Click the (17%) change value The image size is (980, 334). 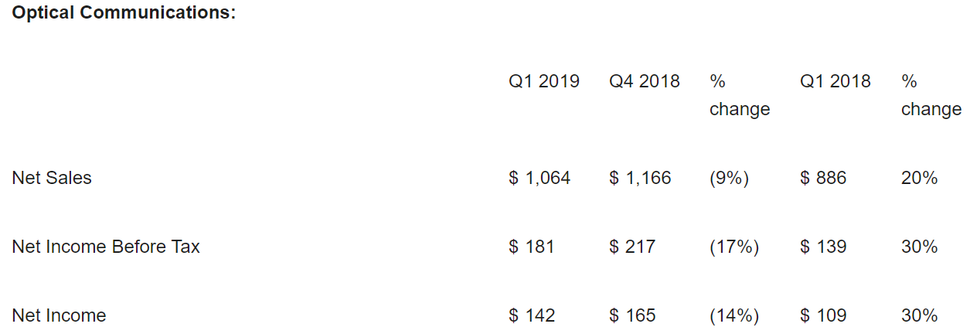pos(733,247)
